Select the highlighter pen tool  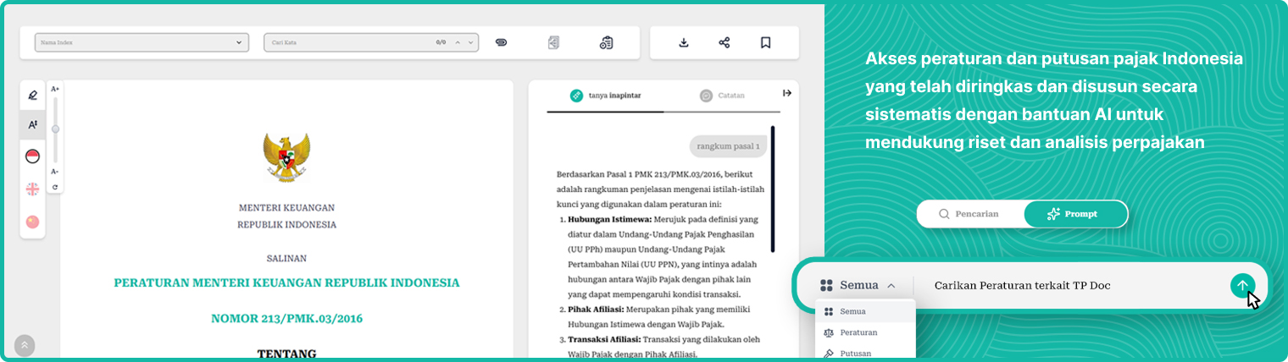point(32,95)
